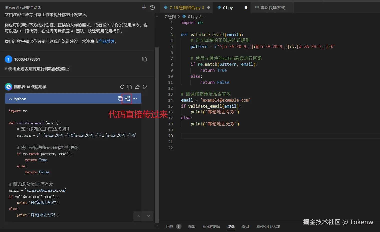This screenshot has width=380, height=232.
Task: Click '# 定义邮箱的正则表达式规则' comment in chat code
Action: coord(43,129)
